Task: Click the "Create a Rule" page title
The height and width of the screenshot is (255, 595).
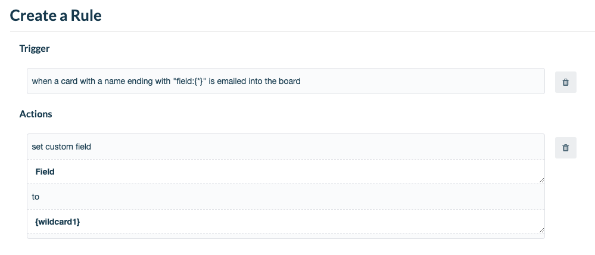Action: (x=56, y=15)
